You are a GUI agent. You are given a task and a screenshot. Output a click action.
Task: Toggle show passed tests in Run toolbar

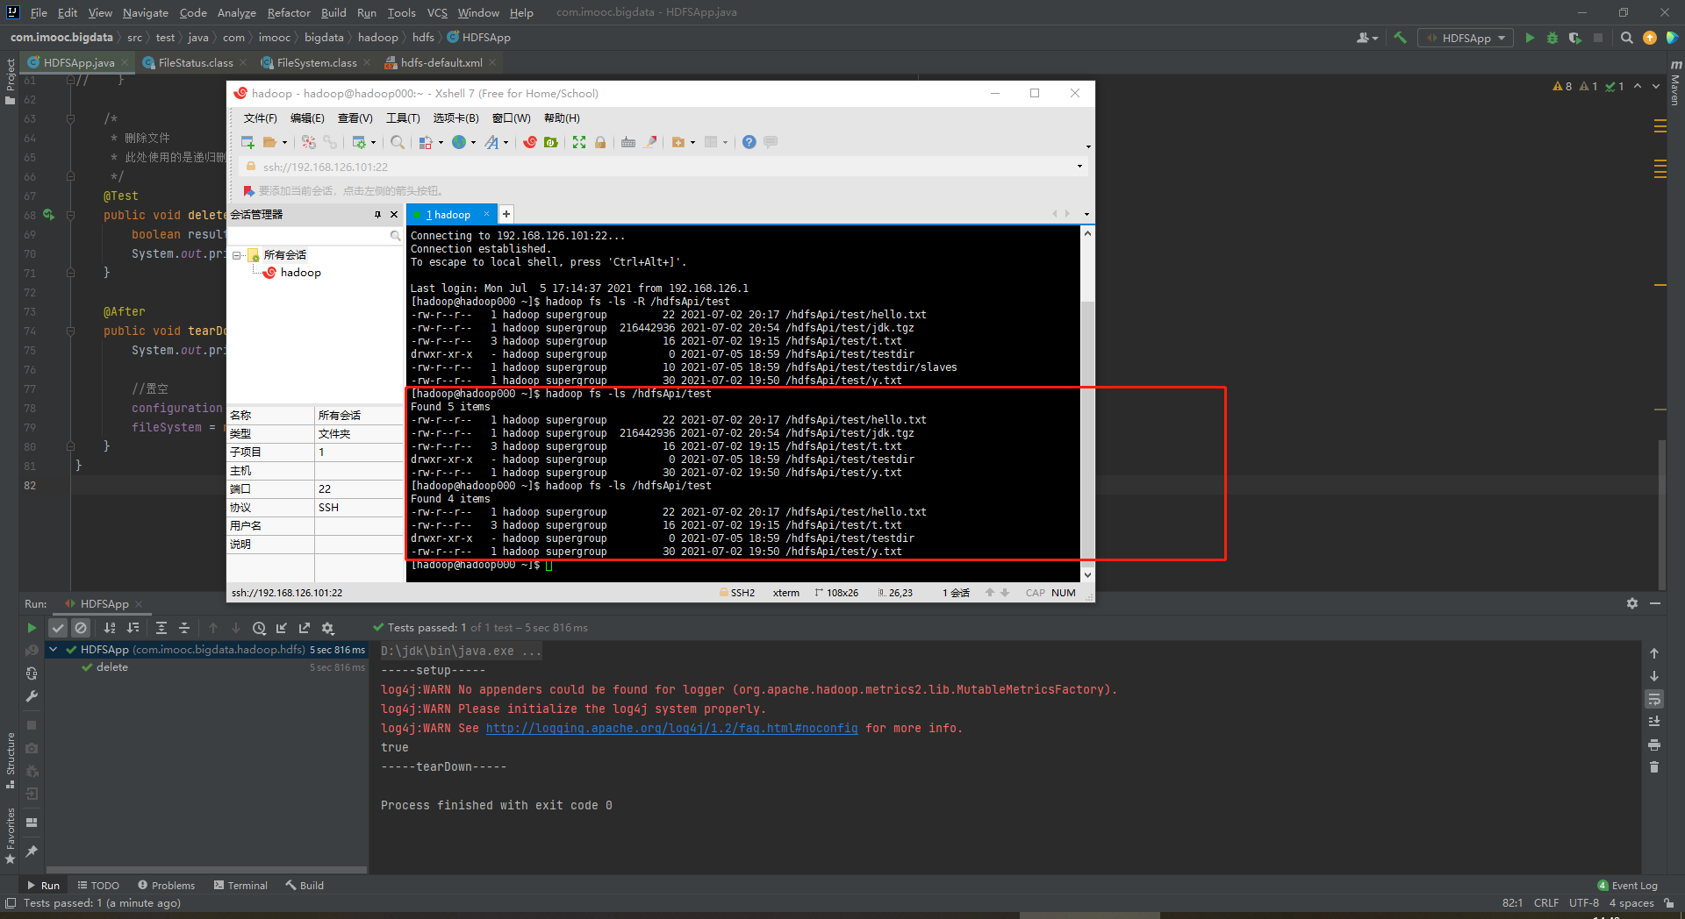point(58,628)
